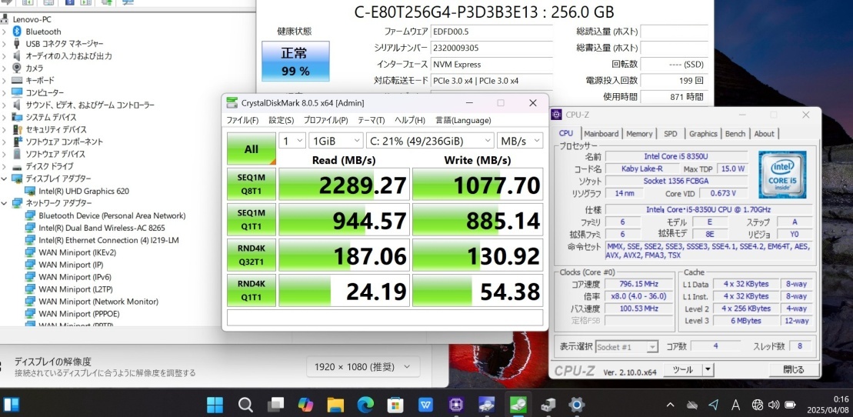Open Task View from taskbar
The width and height of the screenshot is (853, 417).
(276, 405)
